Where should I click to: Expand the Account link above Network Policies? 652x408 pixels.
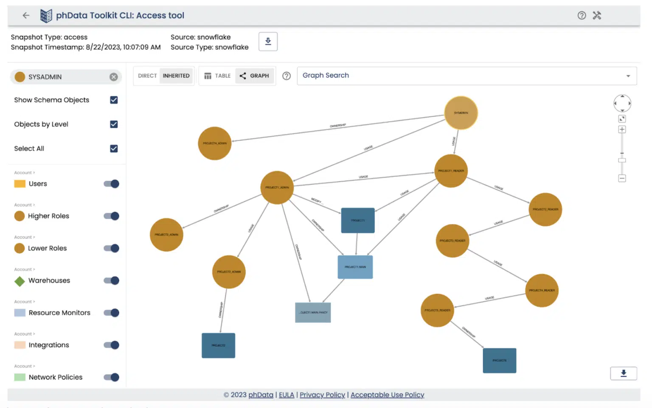pyautogui.click(x=24, y=366)
